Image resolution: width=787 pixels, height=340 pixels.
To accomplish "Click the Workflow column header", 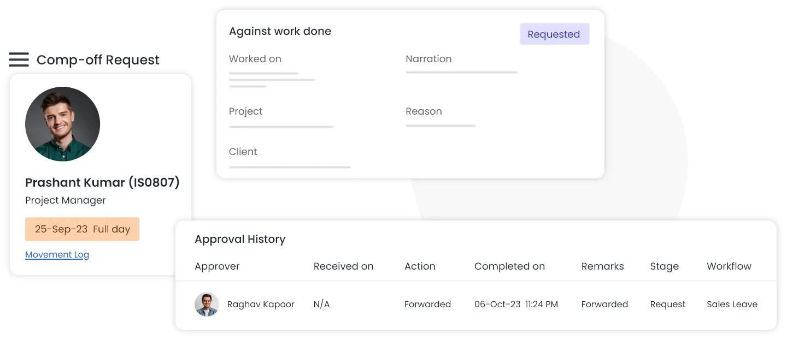I will (729, 266).
